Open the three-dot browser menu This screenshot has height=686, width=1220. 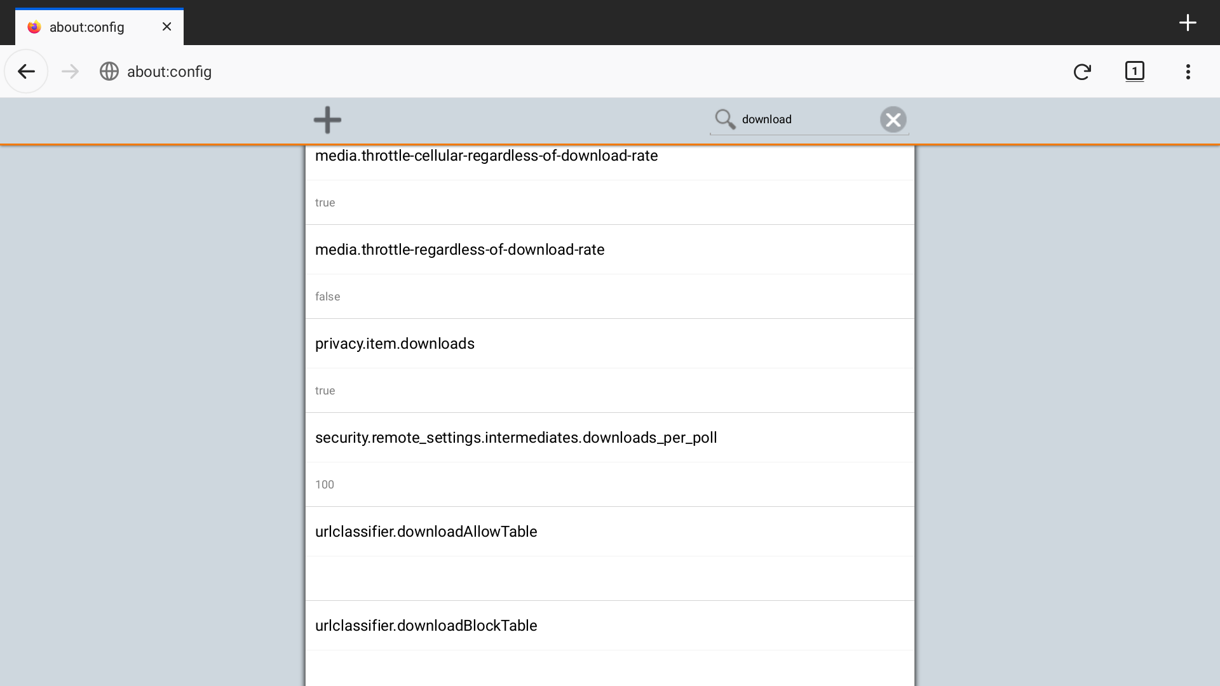(x=1188, y=71)
